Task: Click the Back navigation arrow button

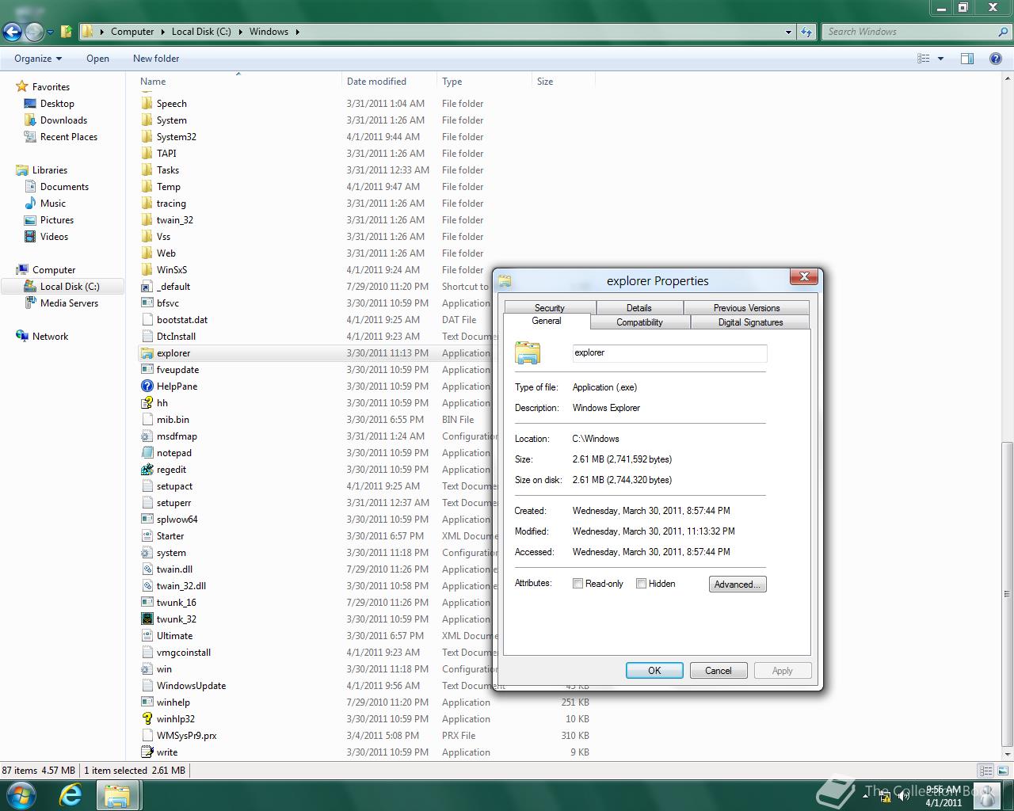Action: 12,32
